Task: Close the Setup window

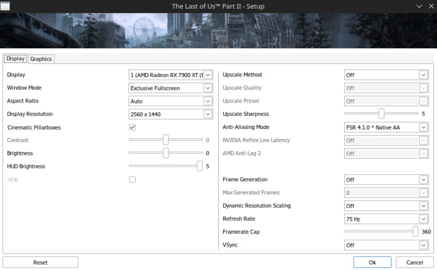Action: point(431,6)
